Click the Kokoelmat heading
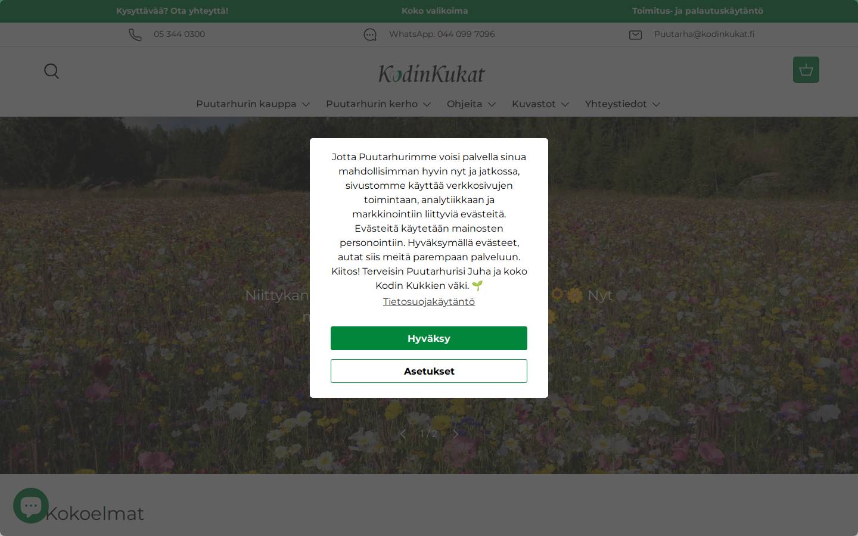The width and height of the screenshot is (858, 536). 94,513
